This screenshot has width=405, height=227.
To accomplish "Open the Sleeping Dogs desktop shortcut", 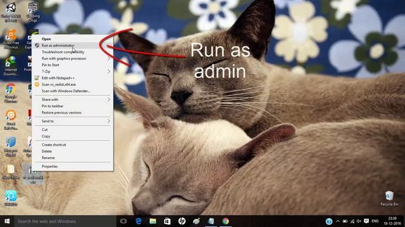I will click(x=33, y=12).
